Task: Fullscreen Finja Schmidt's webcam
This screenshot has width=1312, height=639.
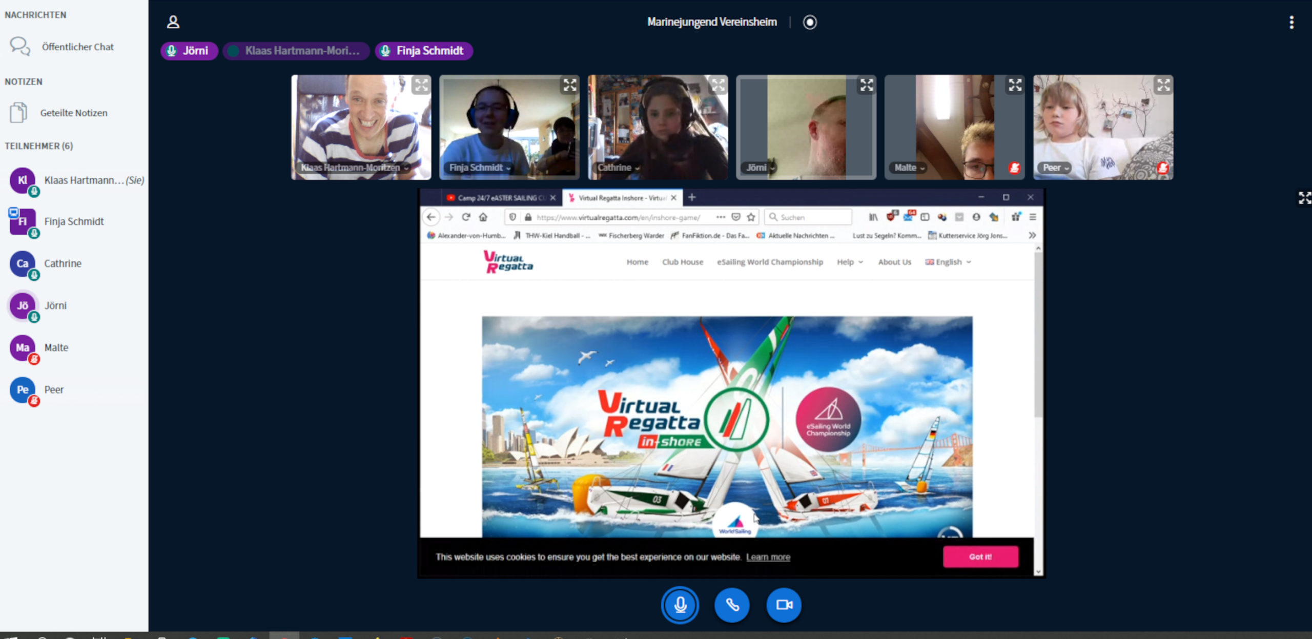Action: (x=570, y=85)
